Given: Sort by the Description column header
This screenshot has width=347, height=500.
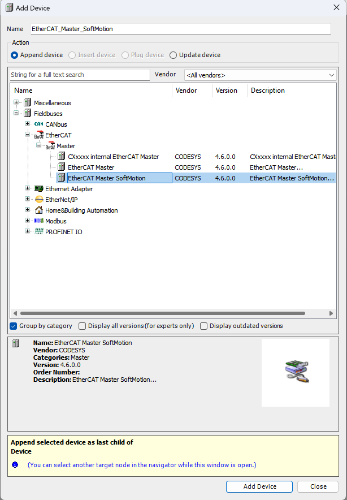Looking at the screenshot, I should click(x=291, y=90).
